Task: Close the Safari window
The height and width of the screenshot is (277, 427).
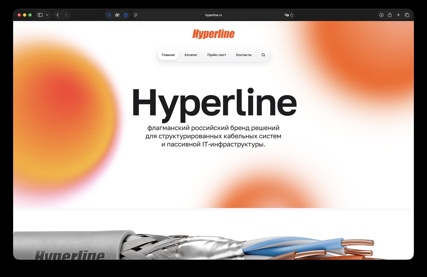Action: click(x=19, y=15)
